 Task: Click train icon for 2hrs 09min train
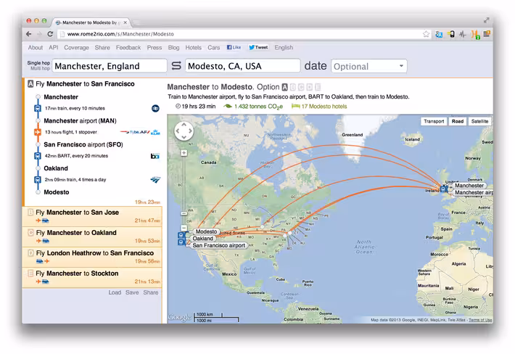pyautogui.click(x=38, y=180)
